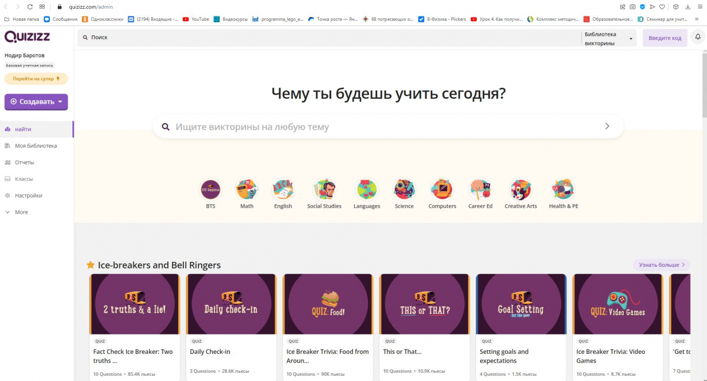Select the BTS category icon
Viewport: 707px width, 381px height.
(210, 190)
